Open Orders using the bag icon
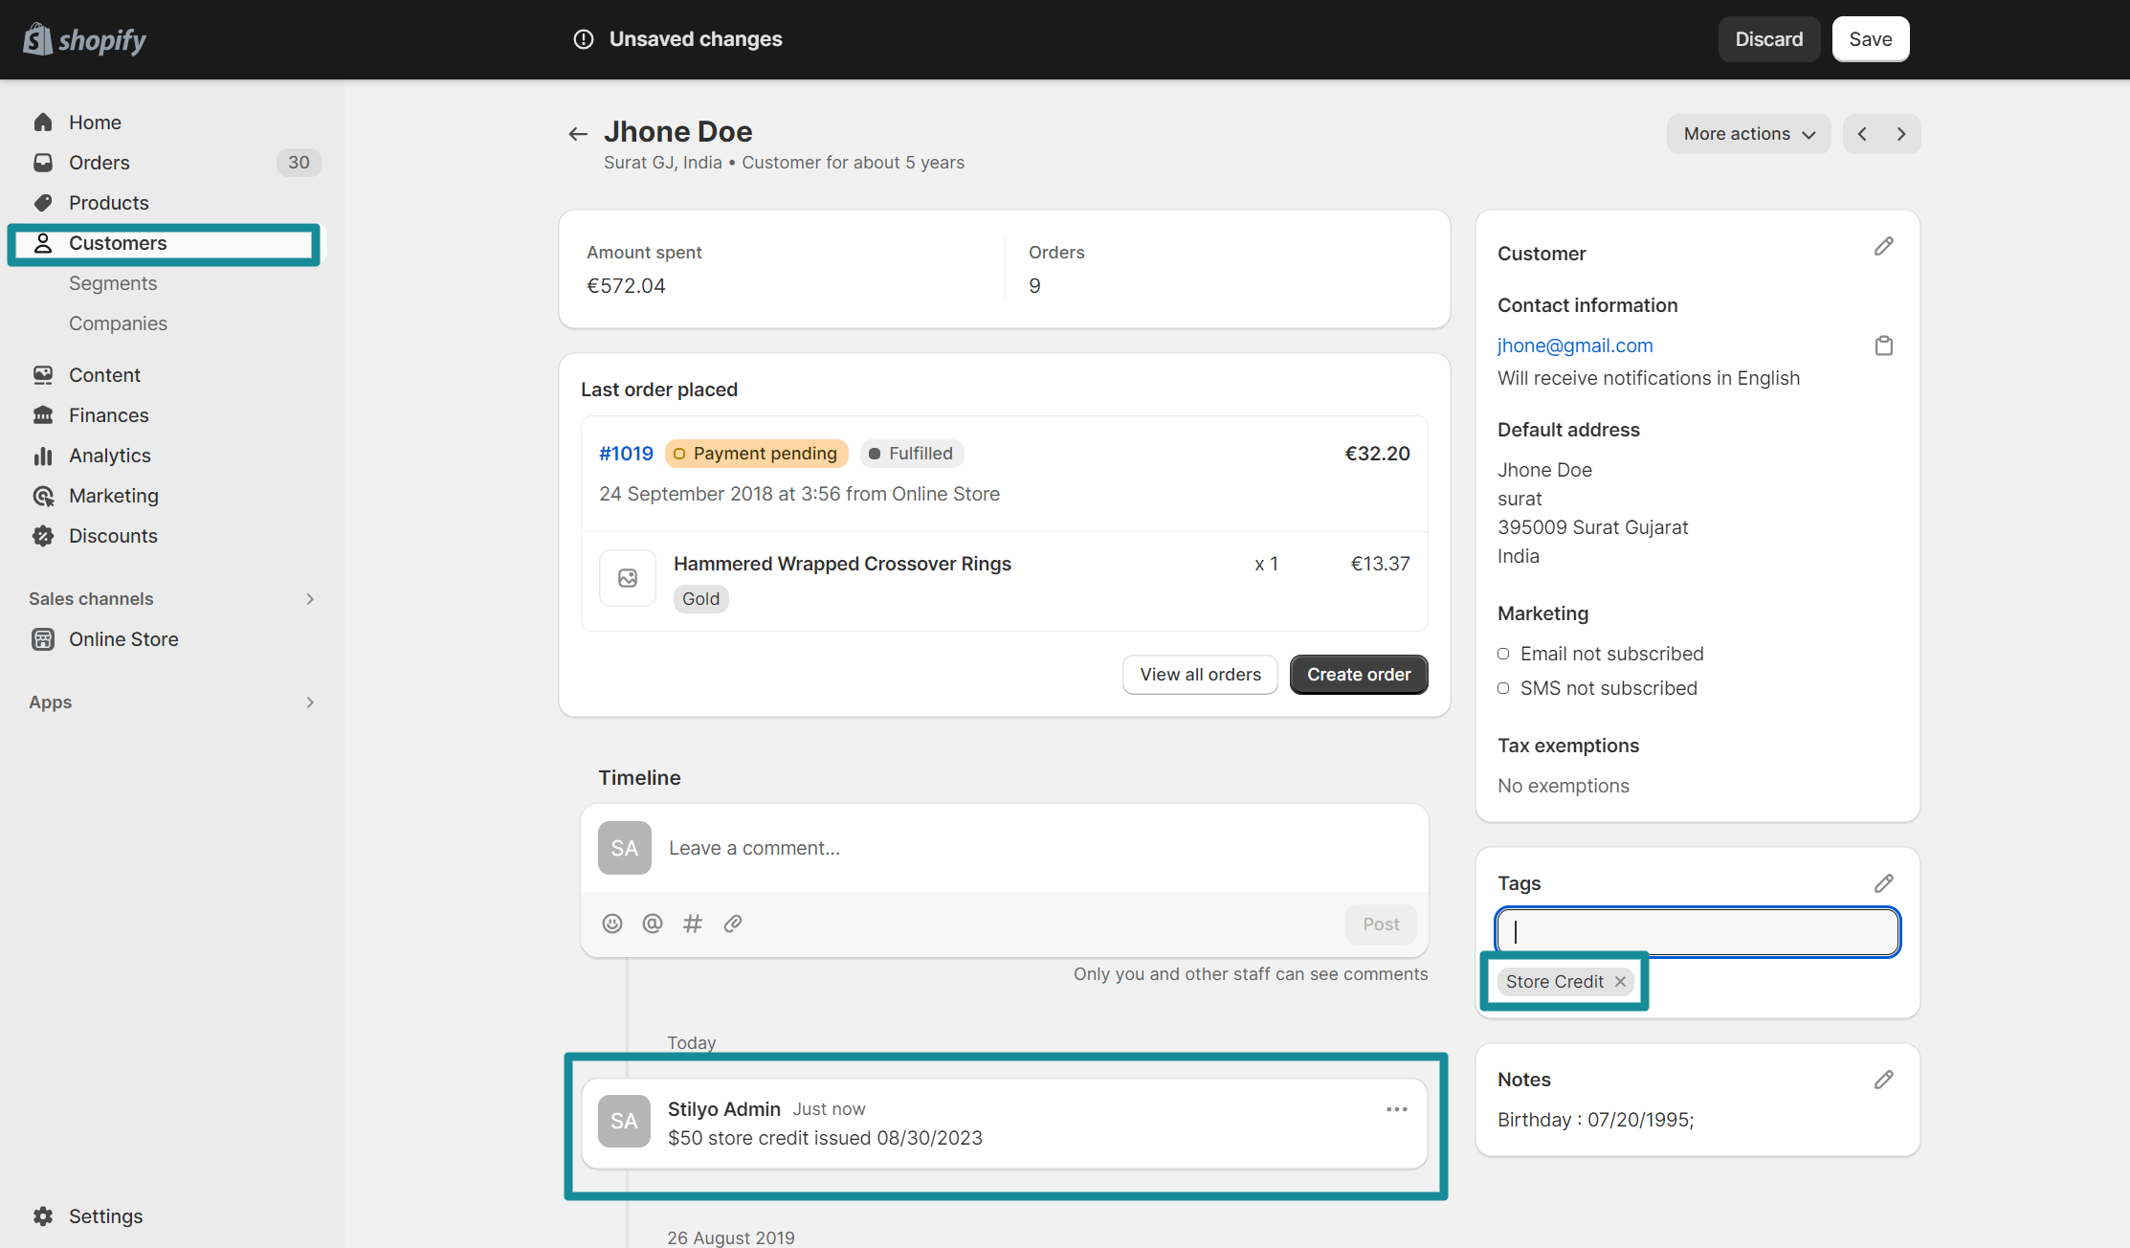2130x1248 pixels. click(43, 162)
